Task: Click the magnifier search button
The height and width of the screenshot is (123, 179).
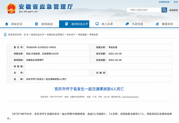Action: [x=164, y=10]
